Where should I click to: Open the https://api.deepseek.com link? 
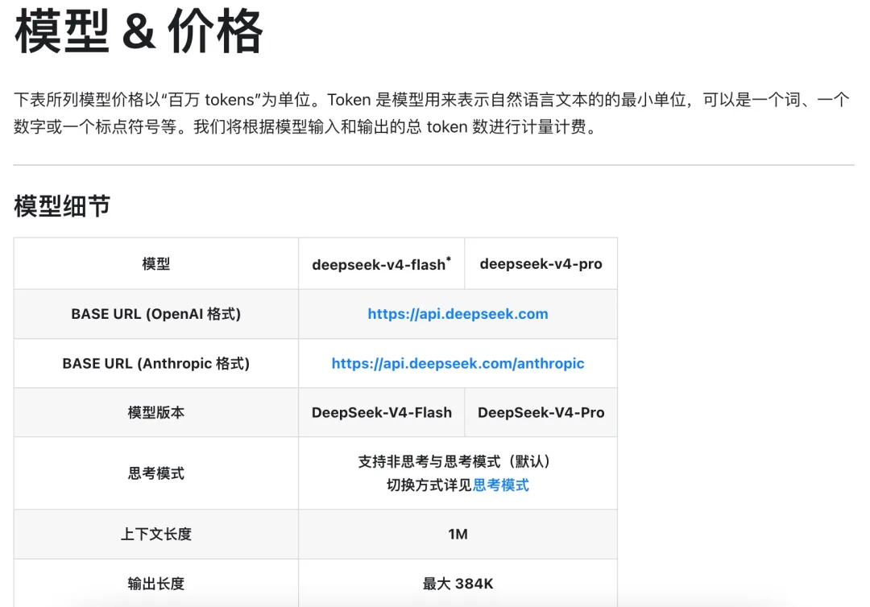(x=458, y=314)
